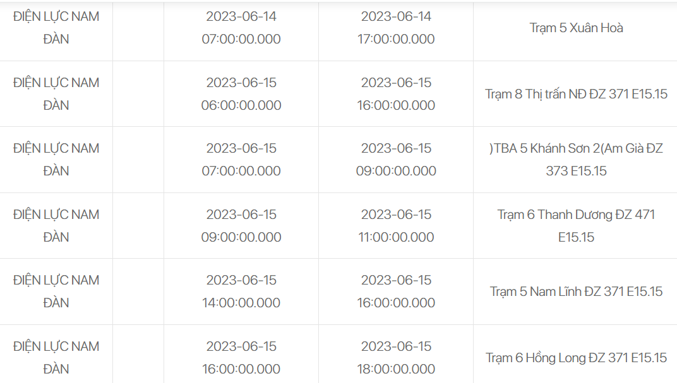Image resolution: width=677 pixels, height=383 pixels.
Task: Select the 2023-06-15 14:00:00.000 start time cell
Action: click(x=241, y=292)
